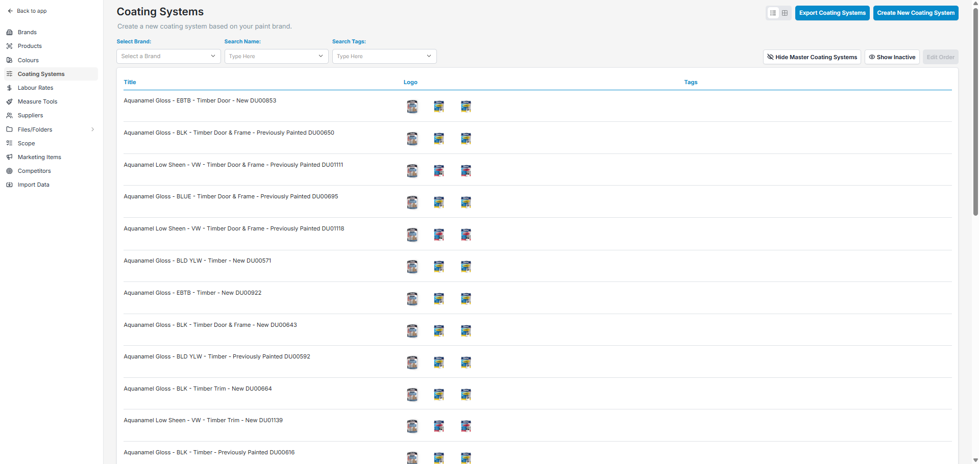Switch to grid view icon
This screenshot has height=464, width=979.
coord(785,13)
